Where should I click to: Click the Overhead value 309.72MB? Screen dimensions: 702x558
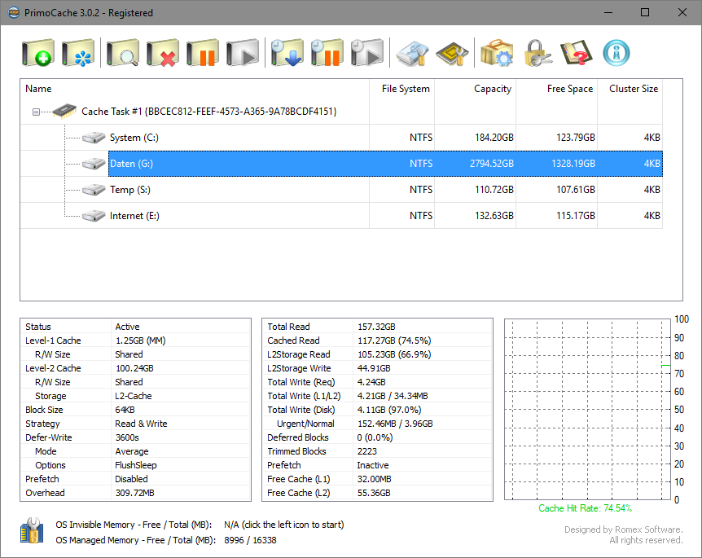pyautogui.click(x=134, y=493)
